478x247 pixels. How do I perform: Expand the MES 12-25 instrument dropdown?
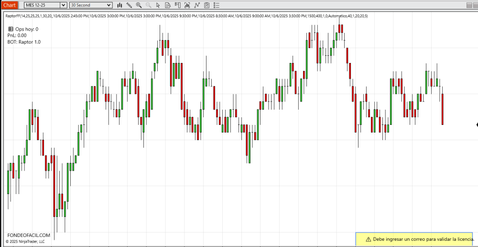pos(63,5)
